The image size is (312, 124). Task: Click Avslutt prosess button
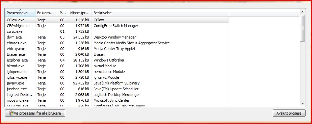pyautogui.click(x=289, y=113)
